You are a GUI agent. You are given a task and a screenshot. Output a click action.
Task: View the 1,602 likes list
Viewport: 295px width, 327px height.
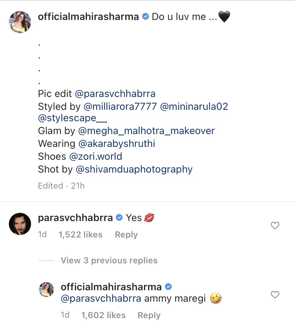click(103, 315)
